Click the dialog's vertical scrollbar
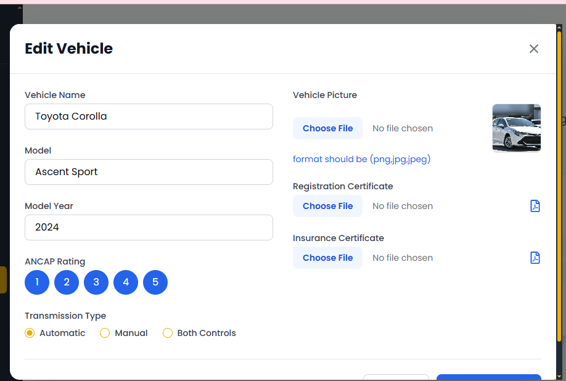 point(559,185)
